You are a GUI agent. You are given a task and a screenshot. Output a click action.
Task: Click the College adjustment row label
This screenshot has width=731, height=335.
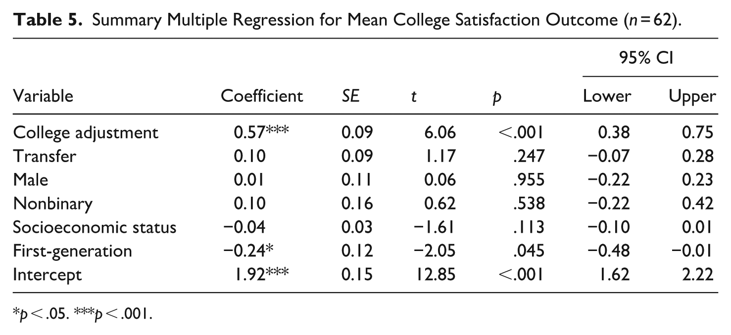86,133
